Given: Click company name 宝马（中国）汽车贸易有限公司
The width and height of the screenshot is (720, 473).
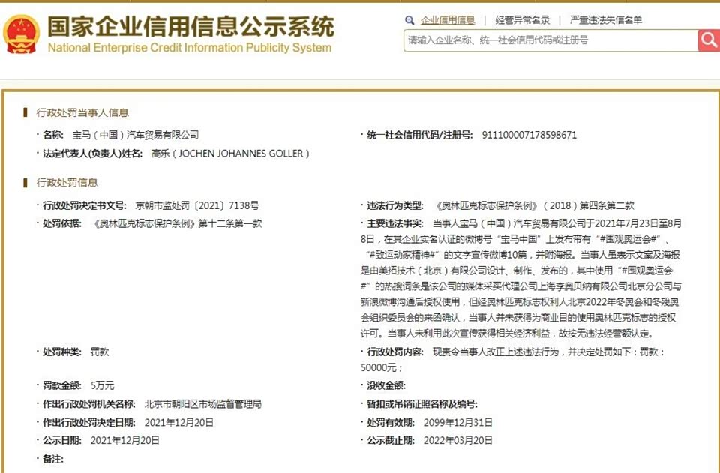Looking at the screenshot, I should coord(135,135).
